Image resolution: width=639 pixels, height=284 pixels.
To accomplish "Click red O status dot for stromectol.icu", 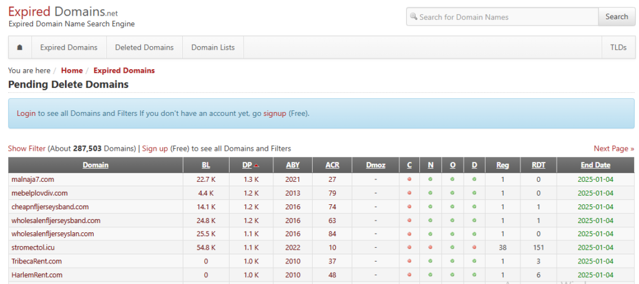I will [452, 248].
